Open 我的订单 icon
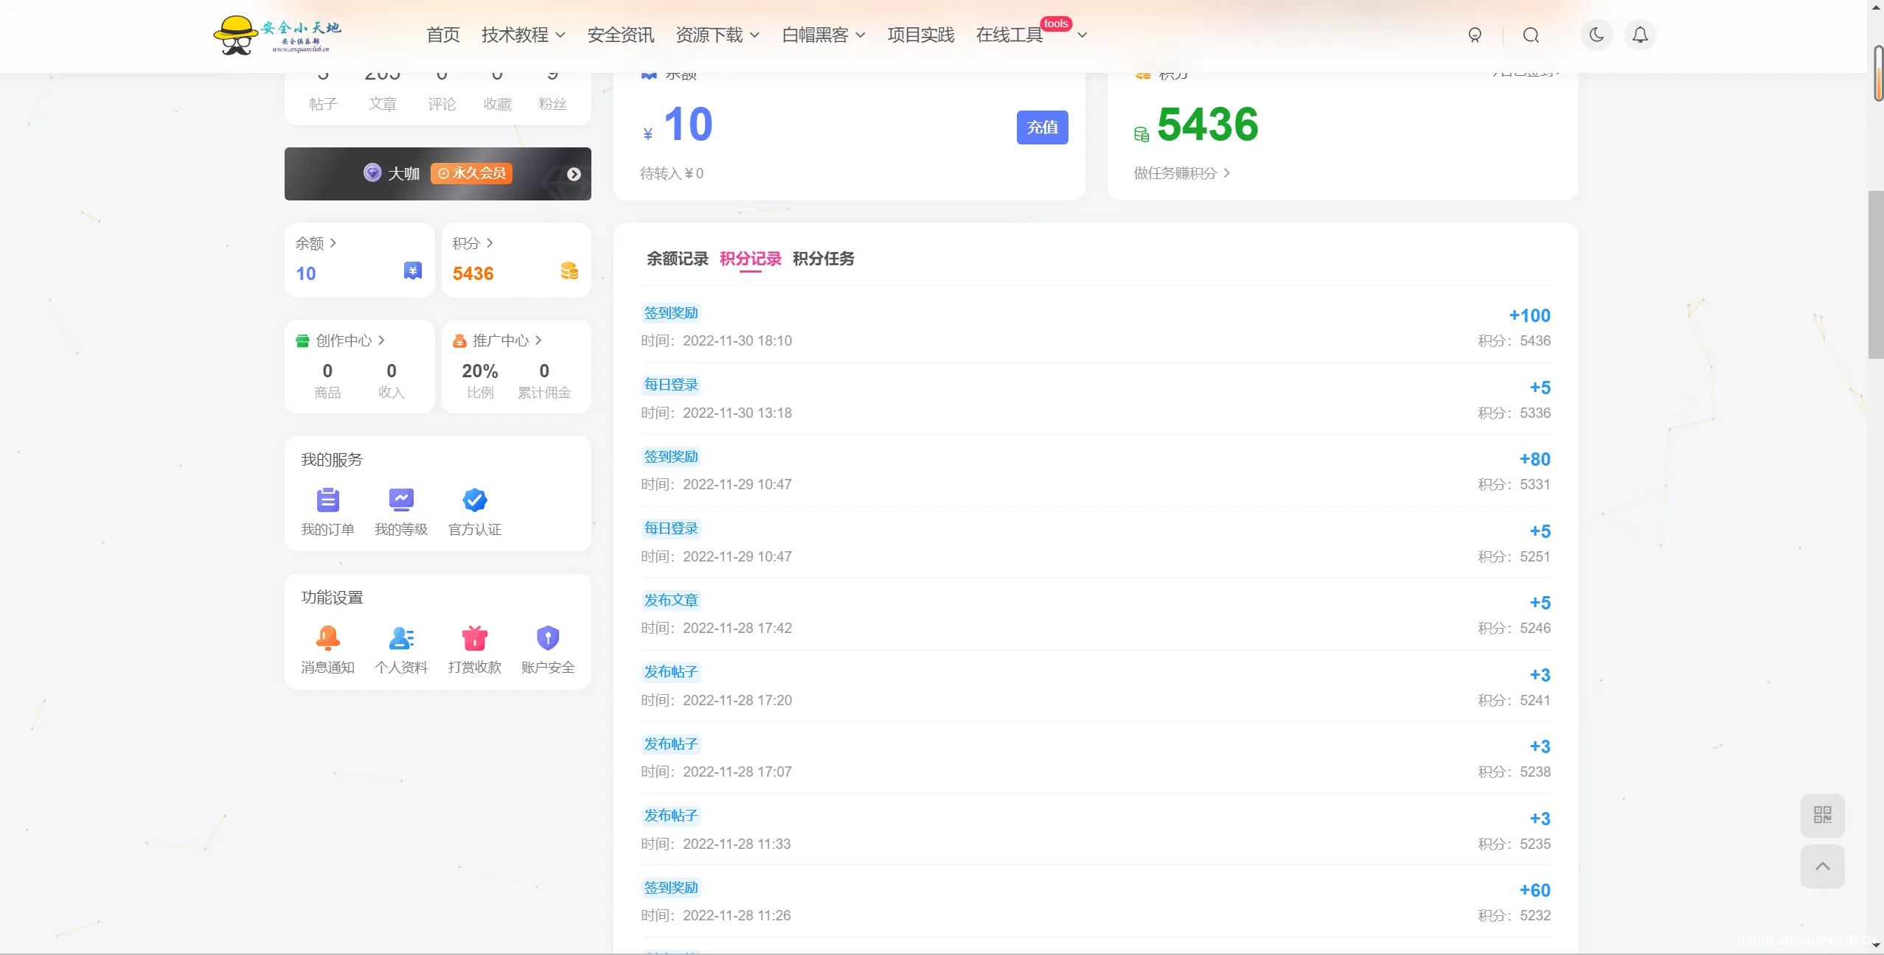Screen dimensions: 1884x955 click(327, 500)
